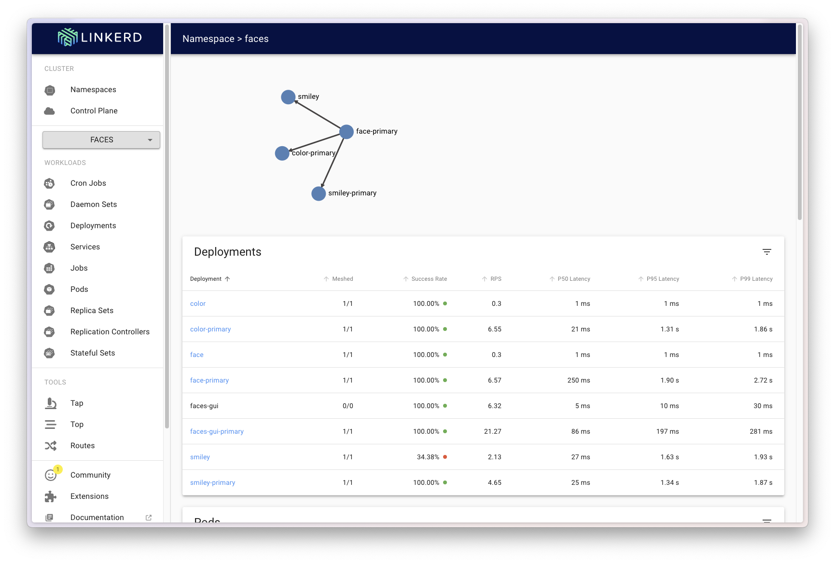Click the Stateful Sets icon
835x563 pixels.
[x=50, y=353]
